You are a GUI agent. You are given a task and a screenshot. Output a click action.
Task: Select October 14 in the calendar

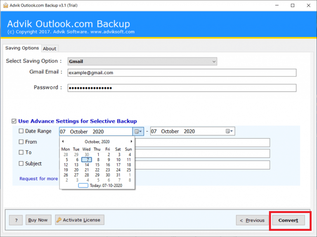pyautogui.click(x=87, y=165)
